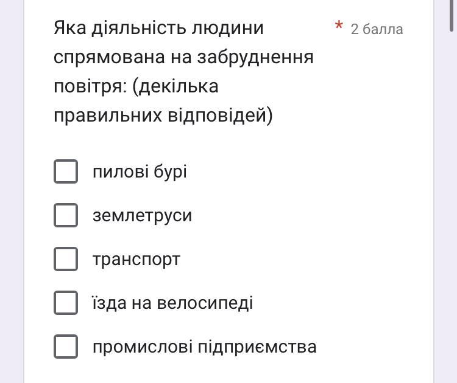Click the 'землетруси' option text
Image resolution: width=457 pixels, height=383 pixels.
point(142,215)
